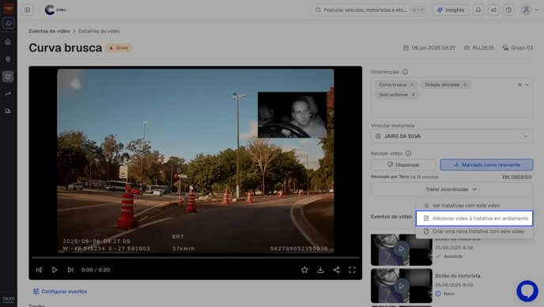Open Ver histórico link

[516, 177]
